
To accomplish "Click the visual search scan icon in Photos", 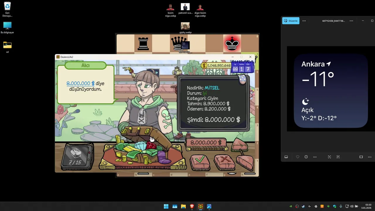I will (329, 157).
